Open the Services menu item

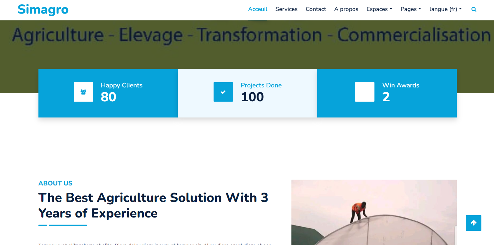(x=286, y=9)
